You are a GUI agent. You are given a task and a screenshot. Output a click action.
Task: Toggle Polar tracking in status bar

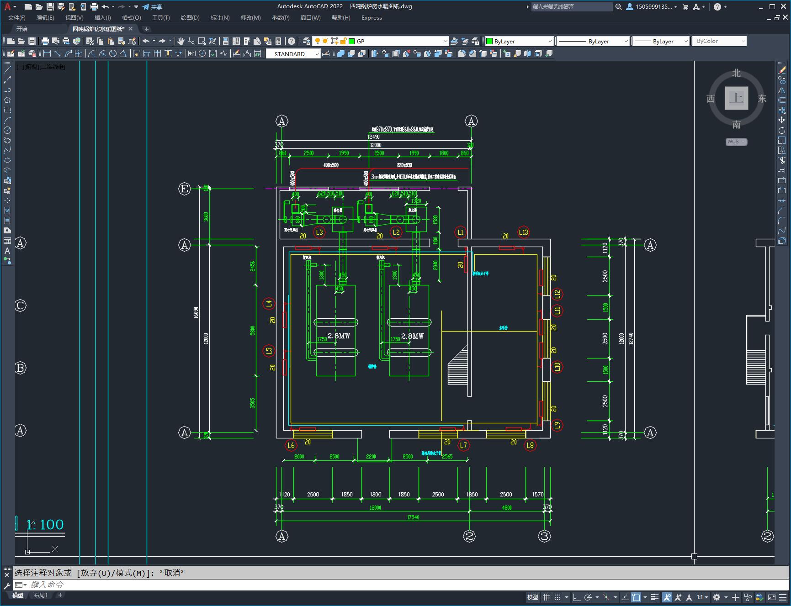[x=588, y=597]
